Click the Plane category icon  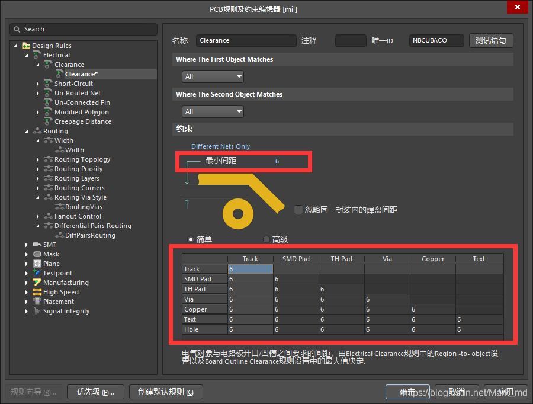[37, 264]
